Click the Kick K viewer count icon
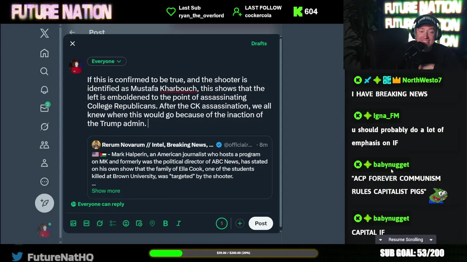Image resolution: width=467 pixels, height=262 pixels. pyautogui.click(x=298, y=12)
